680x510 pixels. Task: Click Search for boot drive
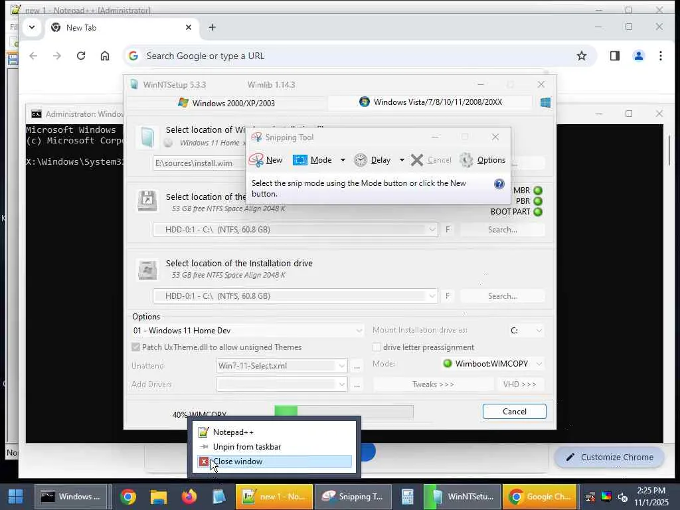(x=502, y=229)
